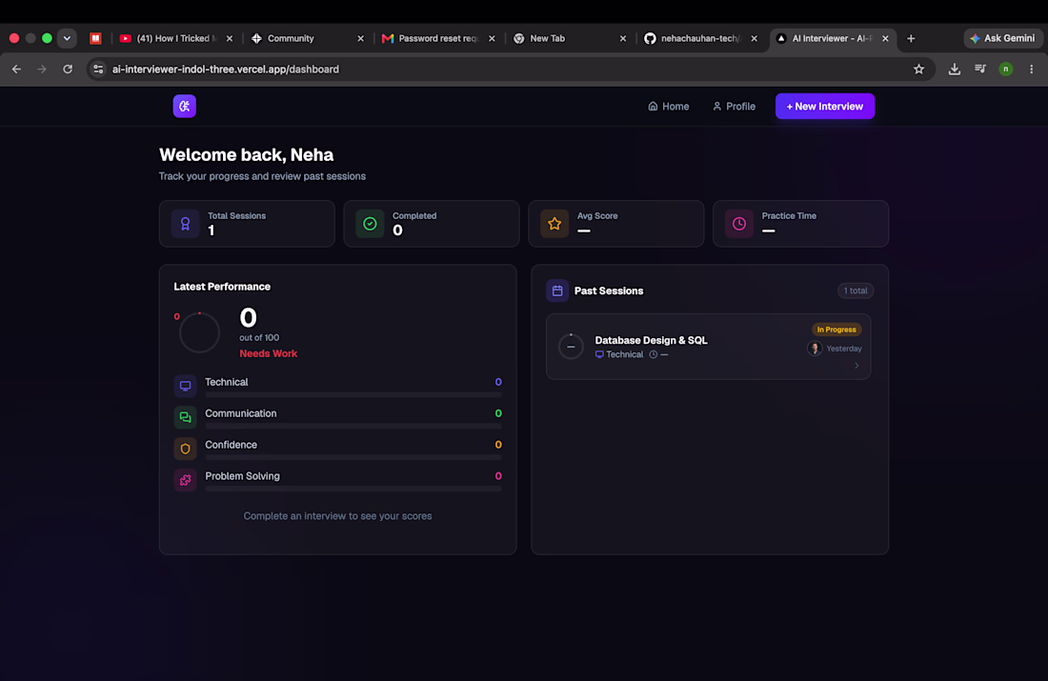Click the circular score ring in Latest Performance
This screenshot has height=681, width=1048.
click(x=199, y=332)
